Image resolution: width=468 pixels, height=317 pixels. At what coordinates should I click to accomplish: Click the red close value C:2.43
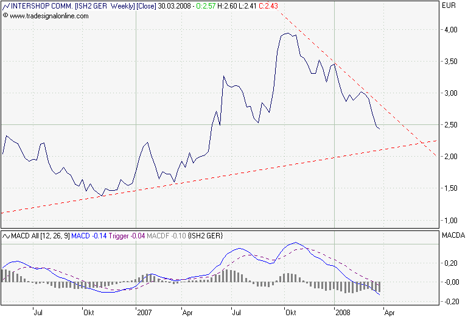click(268, 6)
